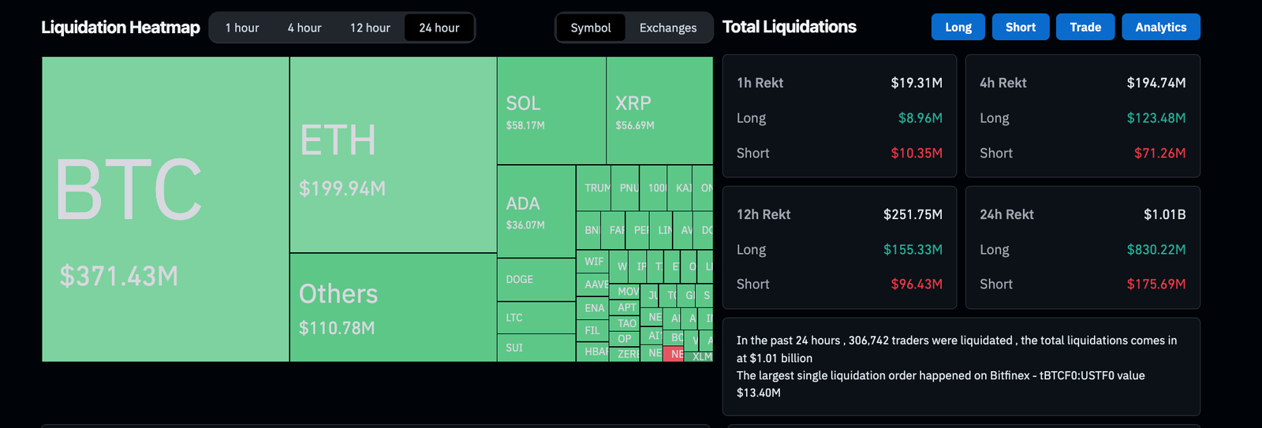Toggle heatmap view to Symbol
The height and width of the screenshot is (428, 1262).
pyautogui.click(x=591, y=28)
